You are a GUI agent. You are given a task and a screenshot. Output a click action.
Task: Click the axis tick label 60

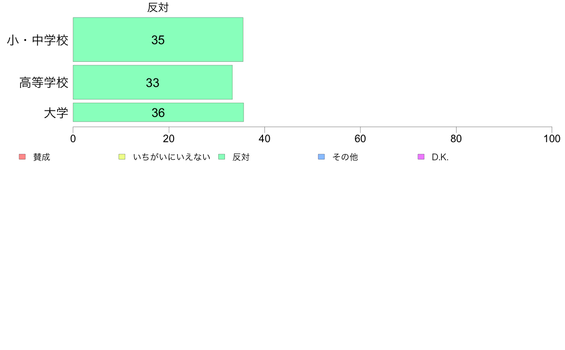(360, 139)
